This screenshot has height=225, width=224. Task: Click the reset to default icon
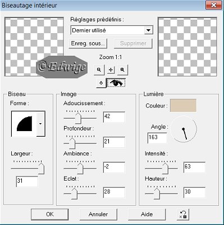(x=183, y=214)
